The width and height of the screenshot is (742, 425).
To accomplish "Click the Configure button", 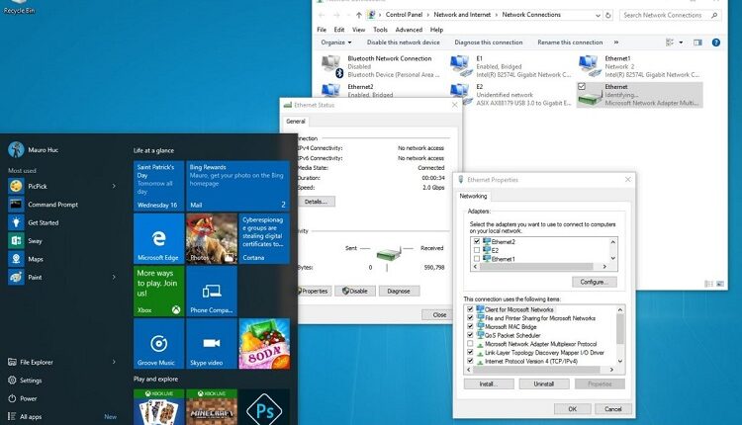I will [x=595, y=282].
